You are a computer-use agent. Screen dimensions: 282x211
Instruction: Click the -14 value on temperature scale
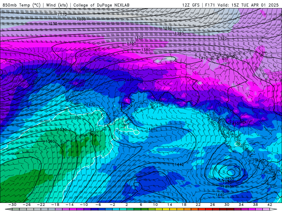tap(69, 205)
